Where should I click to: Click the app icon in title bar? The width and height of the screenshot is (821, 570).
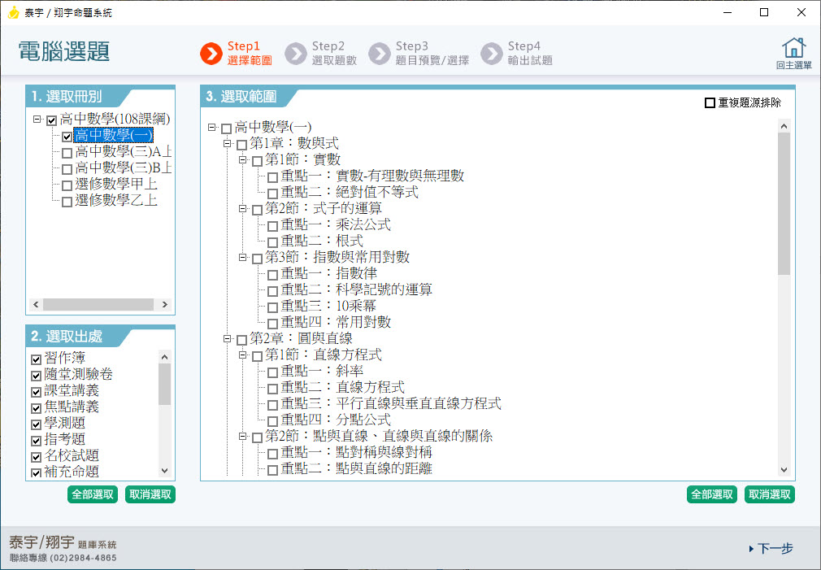coord(13,13)
